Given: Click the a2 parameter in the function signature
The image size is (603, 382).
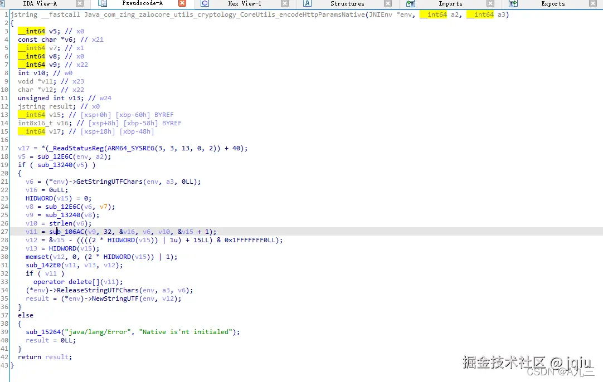Looking at the screenshot, I should [x=455, y=14].
